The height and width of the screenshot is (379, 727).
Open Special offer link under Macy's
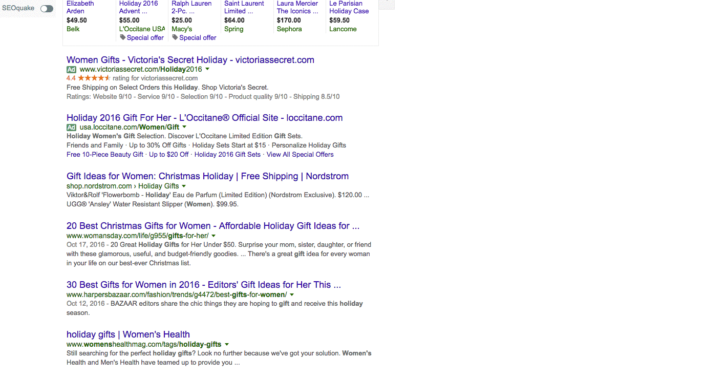point(198,37)
